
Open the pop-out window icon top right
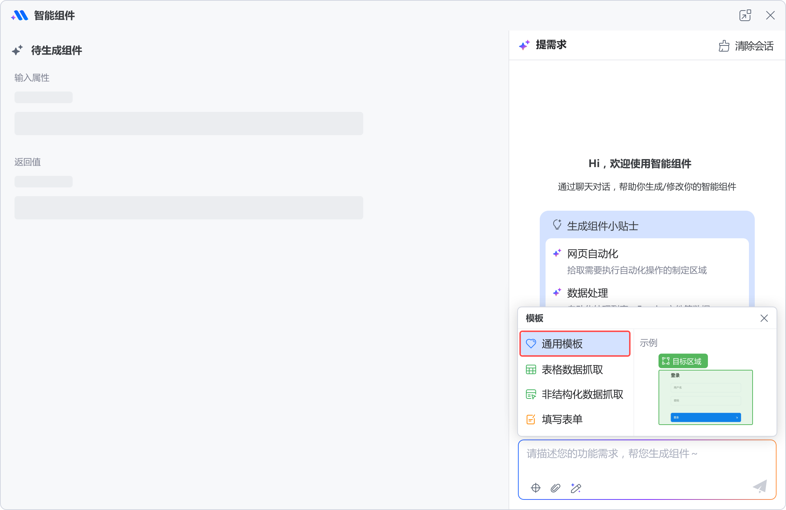point(745,16)
